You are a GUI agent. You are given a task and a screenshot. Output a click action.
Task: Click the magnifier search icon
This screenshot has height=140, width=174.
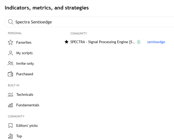click(x=11, y=22)
